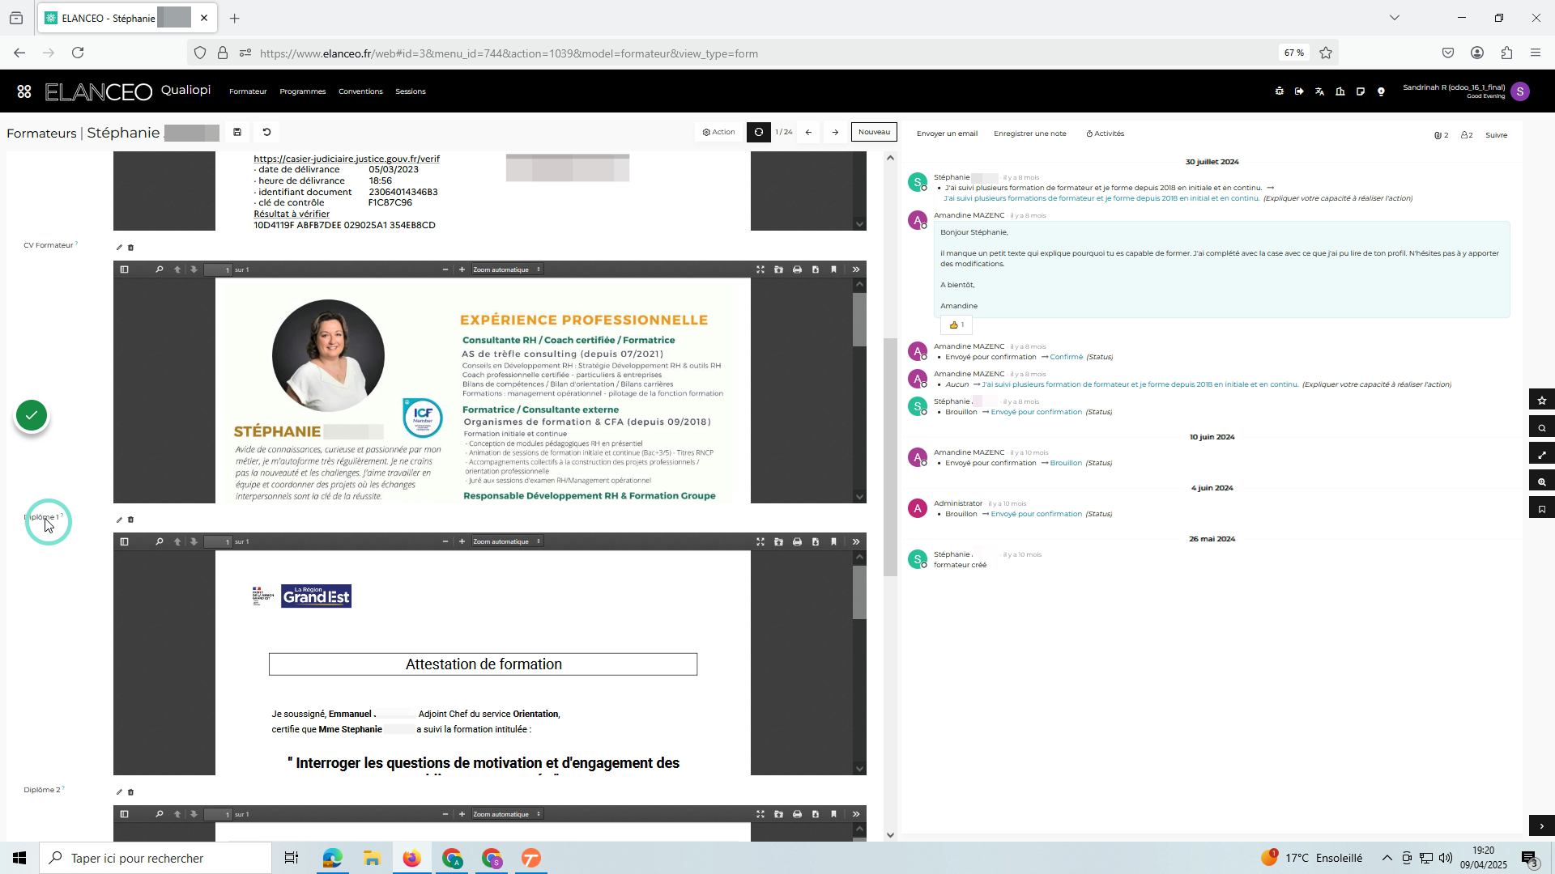Expand more tools in Diplôme 2 PDF viewer
1555x874 pixels.
point(856,814)
